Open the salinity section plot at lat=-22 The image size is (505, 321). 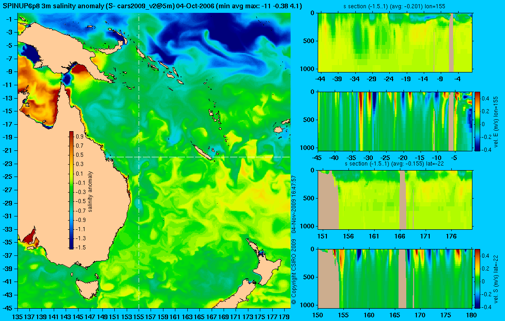pos(395,200)
